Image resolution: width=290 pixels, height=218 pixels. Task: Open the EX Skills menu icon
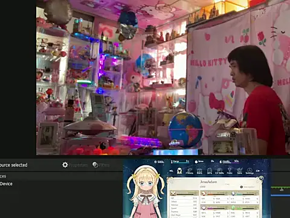click(x=219, y=171)
